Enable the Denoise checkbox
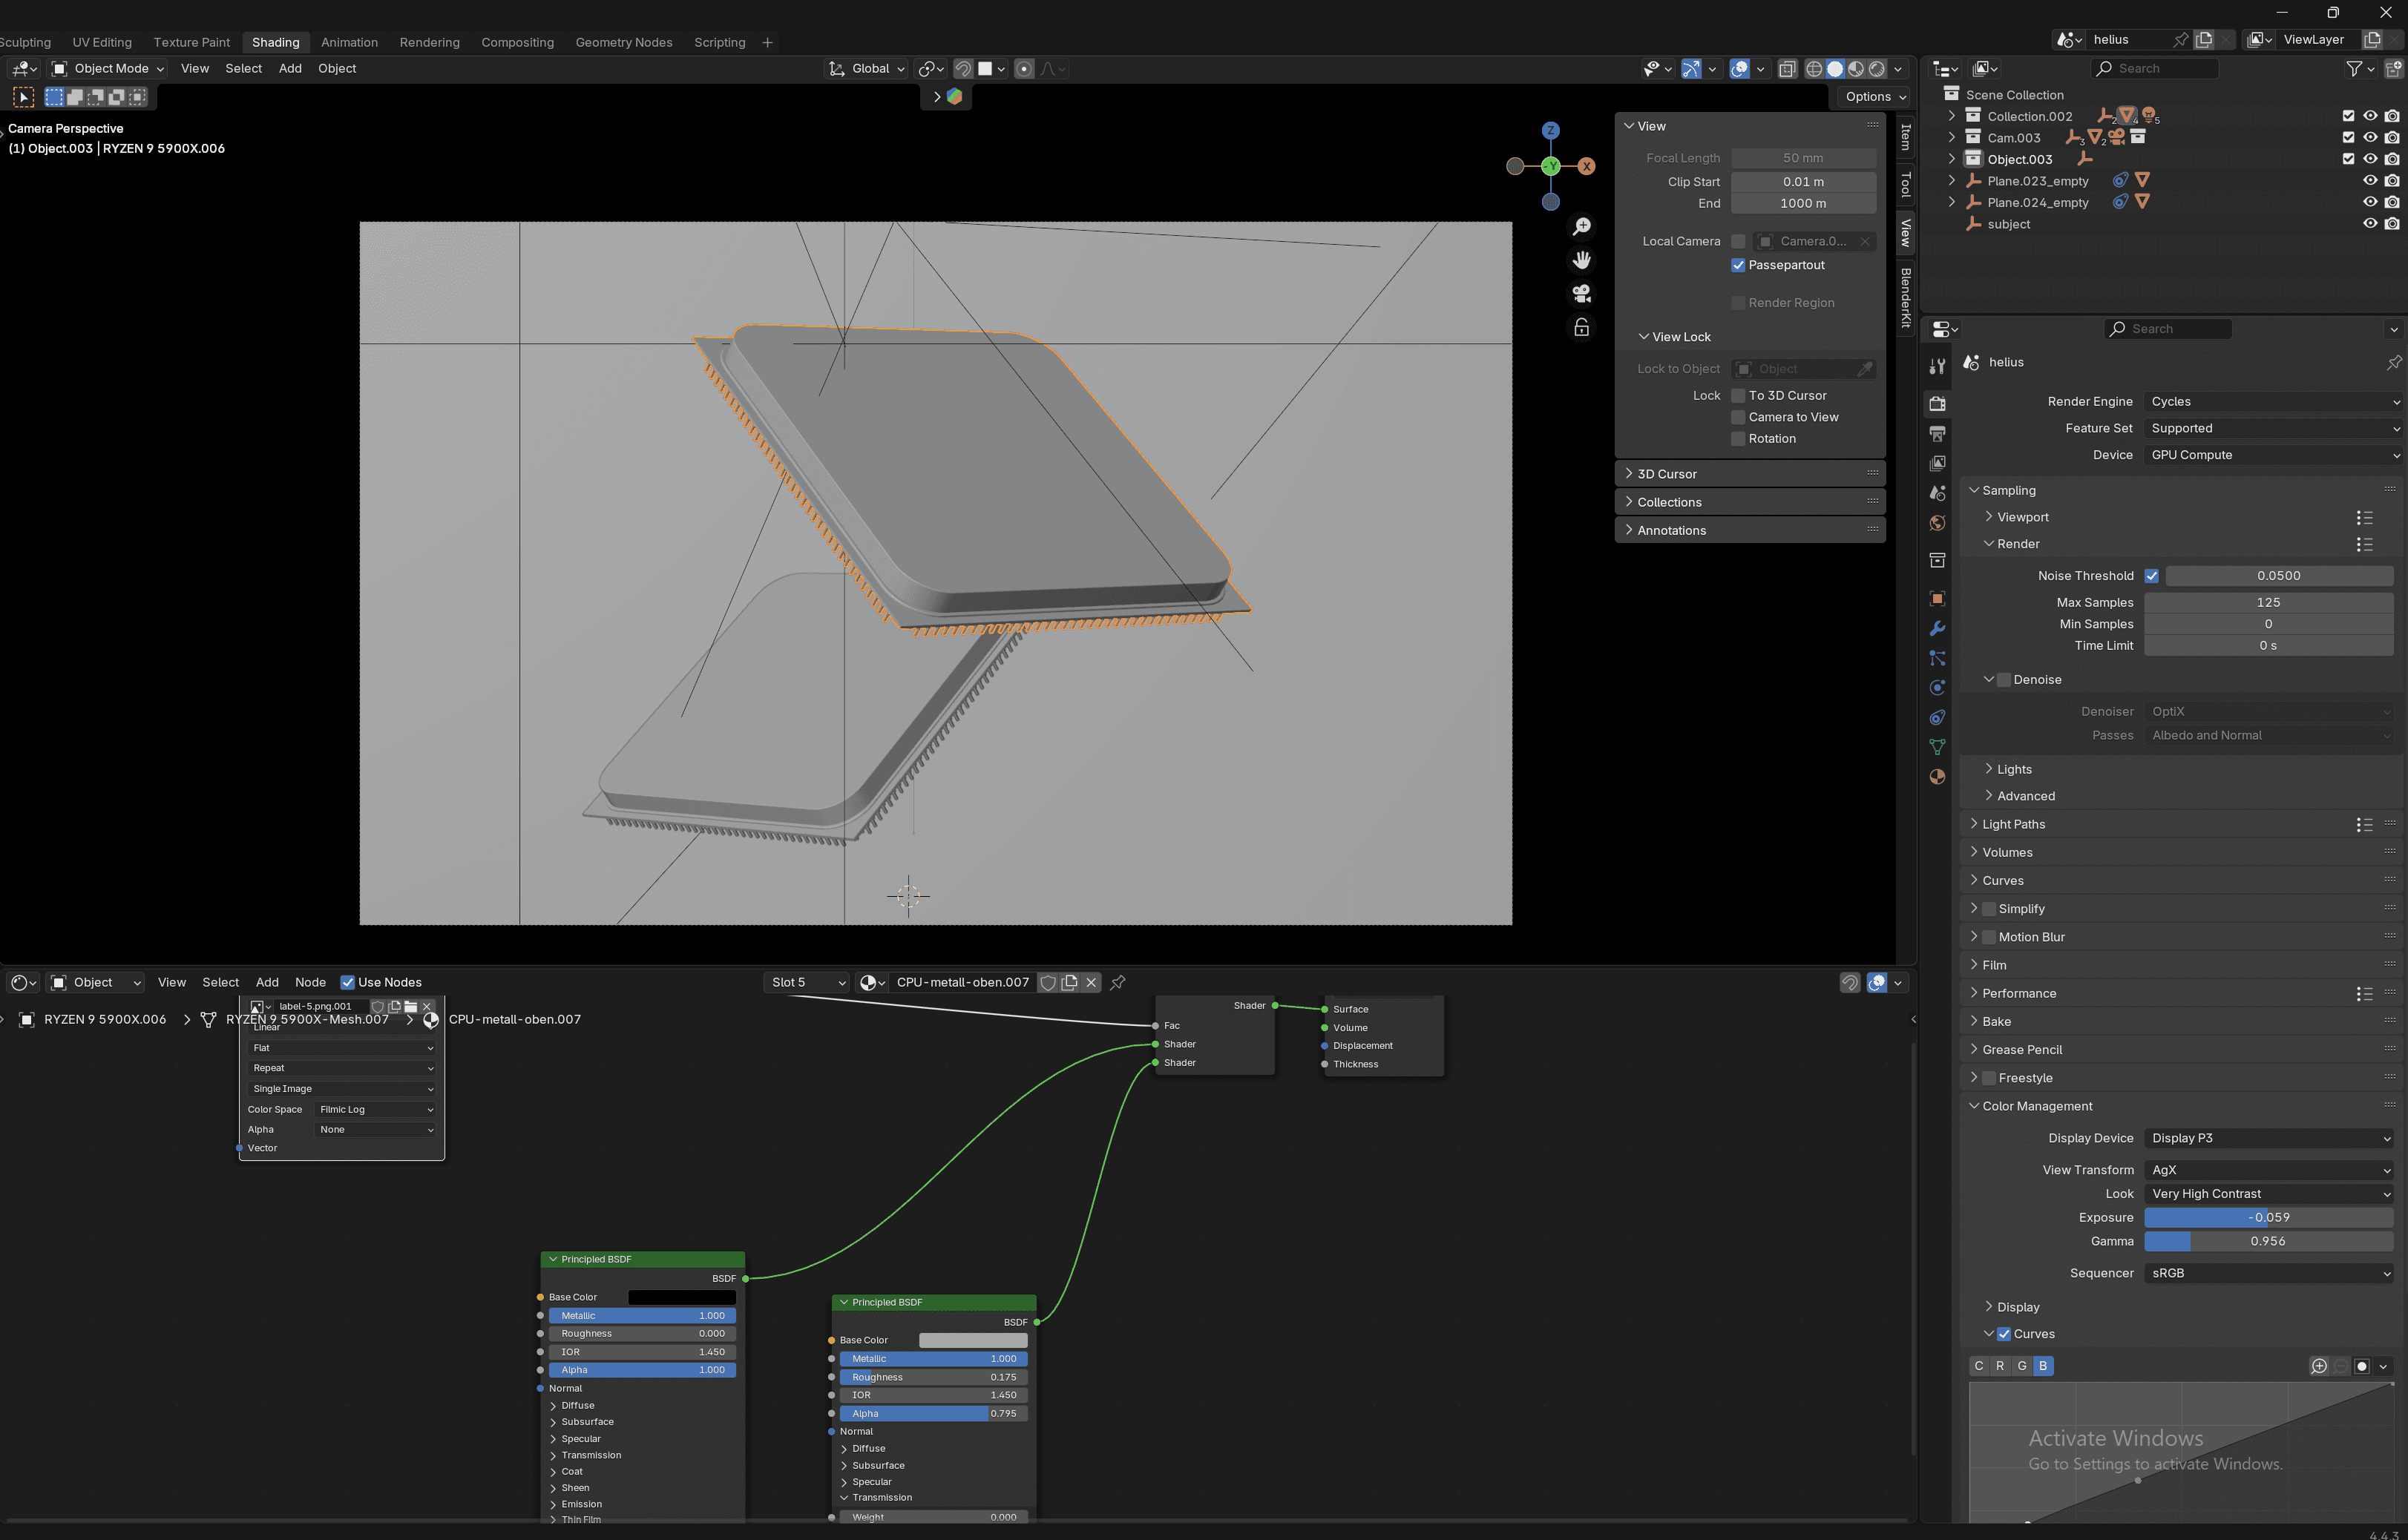The height and width of the screenshot is (1540, 2408). [x=2004, y=679]
